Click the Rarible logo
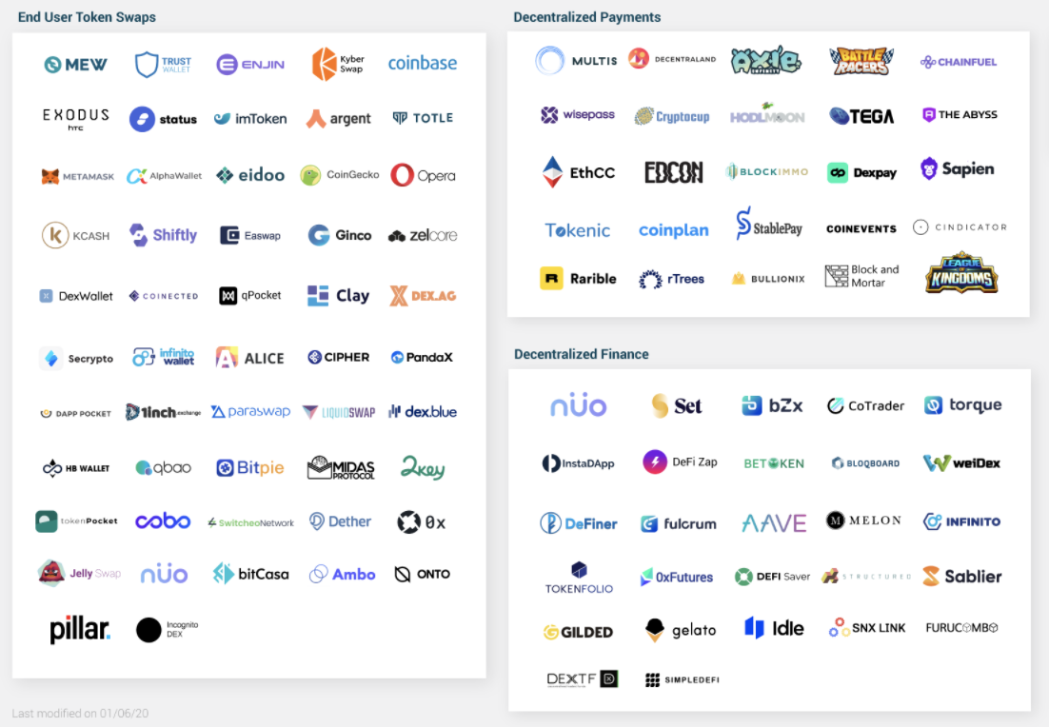The width and height of the screenshot is (1049, 727). [x=578, y=278]
